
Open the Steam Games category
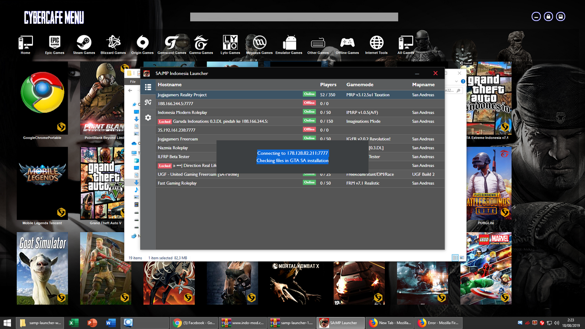pos(84,45)
